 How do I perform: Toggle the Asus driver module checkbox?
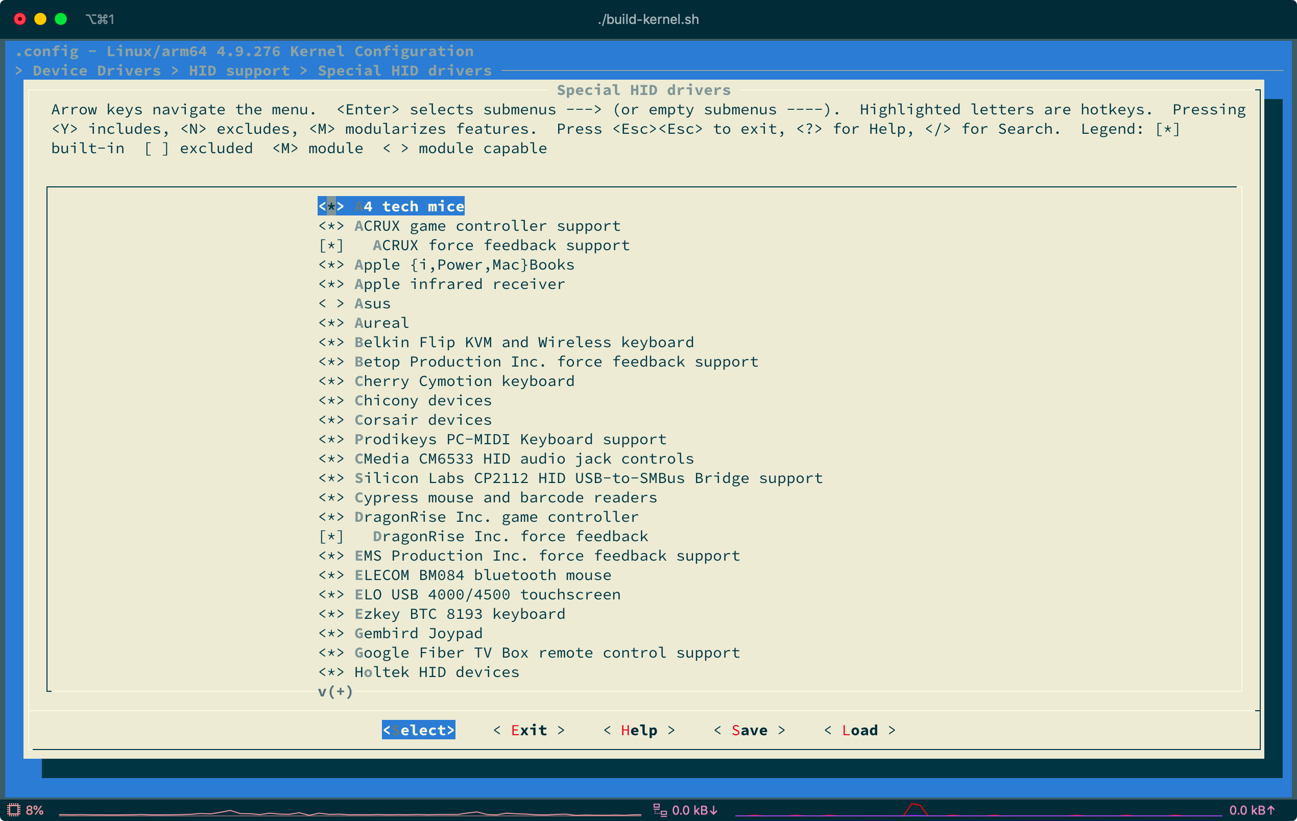[331, 304]
